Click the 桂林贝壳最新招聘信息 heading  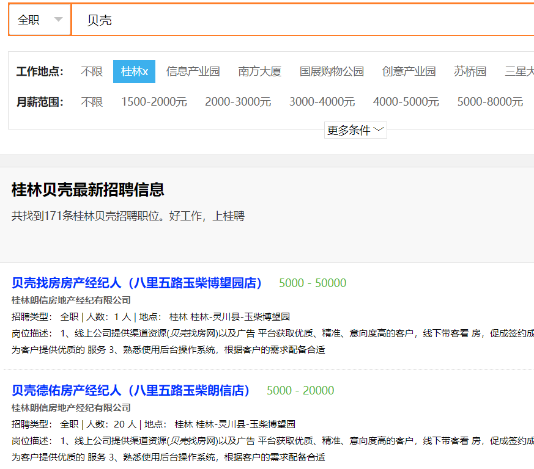coord(88,189)
